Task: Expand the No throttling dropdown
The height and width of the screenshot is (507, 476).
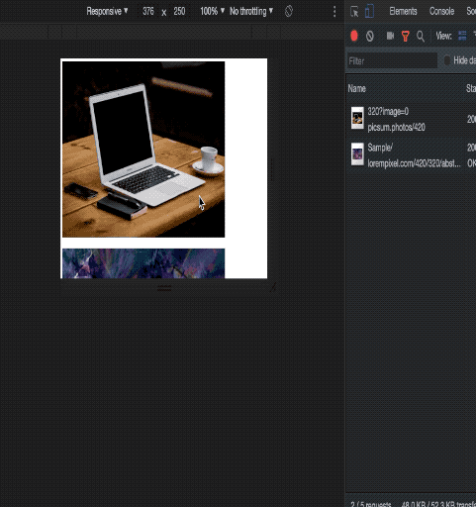Action: pos(251,11)
